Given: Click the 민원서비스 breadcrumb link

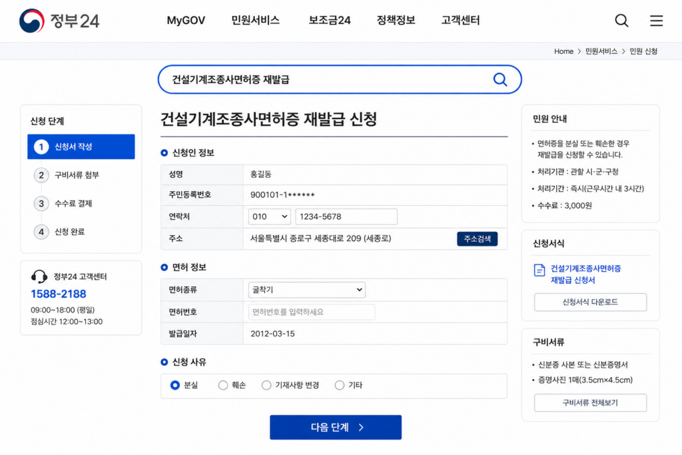Looking at the screenshot, I should point(601,51).
